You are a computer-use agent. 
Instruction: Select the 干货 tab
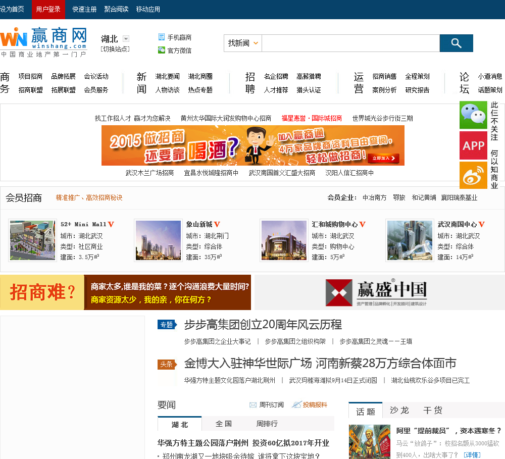tap(433, 411)
